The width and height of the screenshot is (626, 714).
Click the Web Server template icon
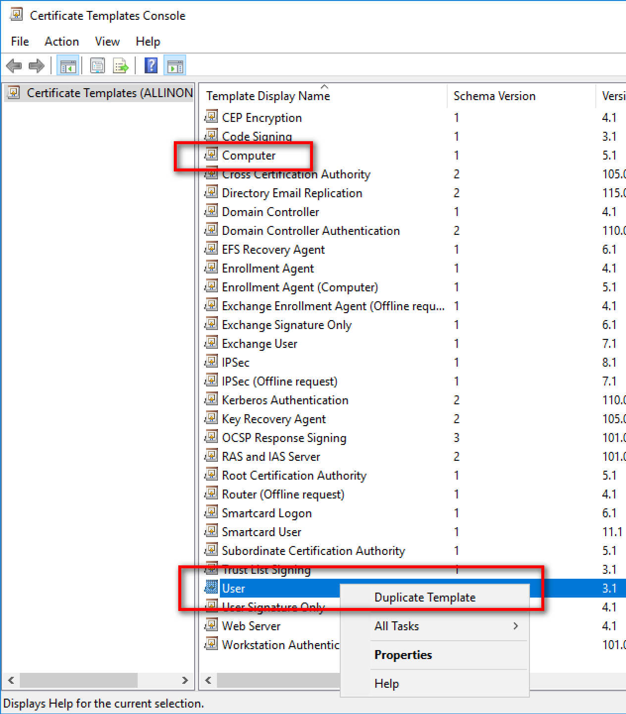click(211, 625)
